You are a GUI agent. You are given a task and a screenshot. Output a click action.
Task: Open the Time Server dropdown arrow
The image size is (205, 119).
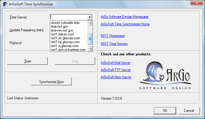pyautogui.click(x=90, y=17)
